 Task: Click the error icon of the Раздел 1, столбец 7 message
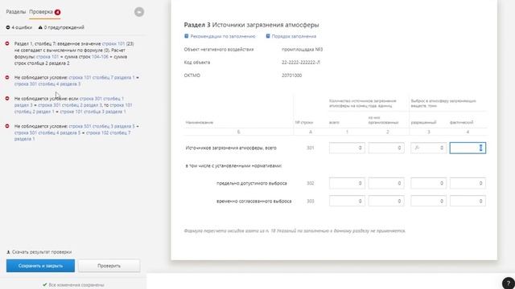pos(7,43)
